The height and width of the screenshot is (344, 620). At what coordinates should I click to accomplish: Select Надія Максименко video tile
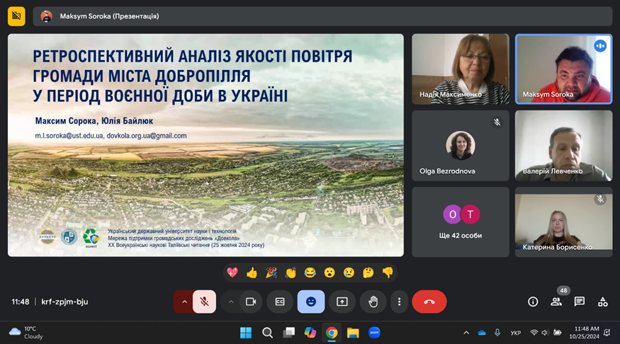461,69
